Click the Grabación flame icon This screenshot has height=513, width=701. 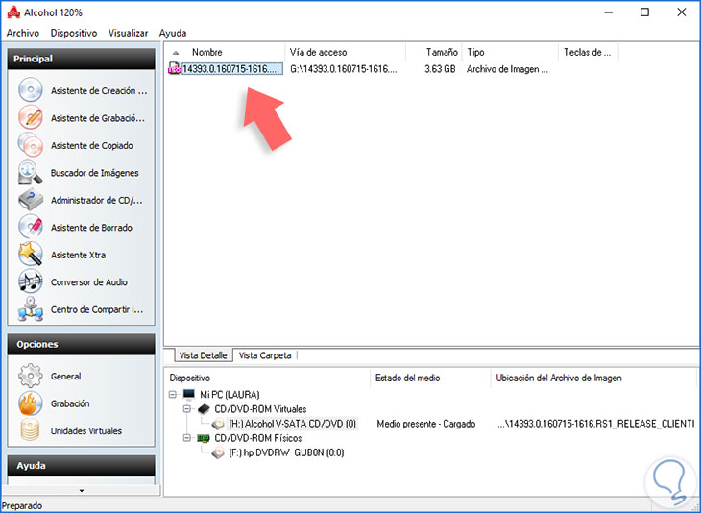coord(31,403)
